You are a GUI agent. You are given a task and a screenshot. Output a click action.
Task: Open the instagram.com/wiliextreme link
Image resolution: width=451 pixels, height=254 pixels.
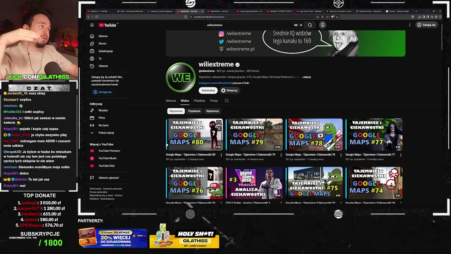click(215, 83)
